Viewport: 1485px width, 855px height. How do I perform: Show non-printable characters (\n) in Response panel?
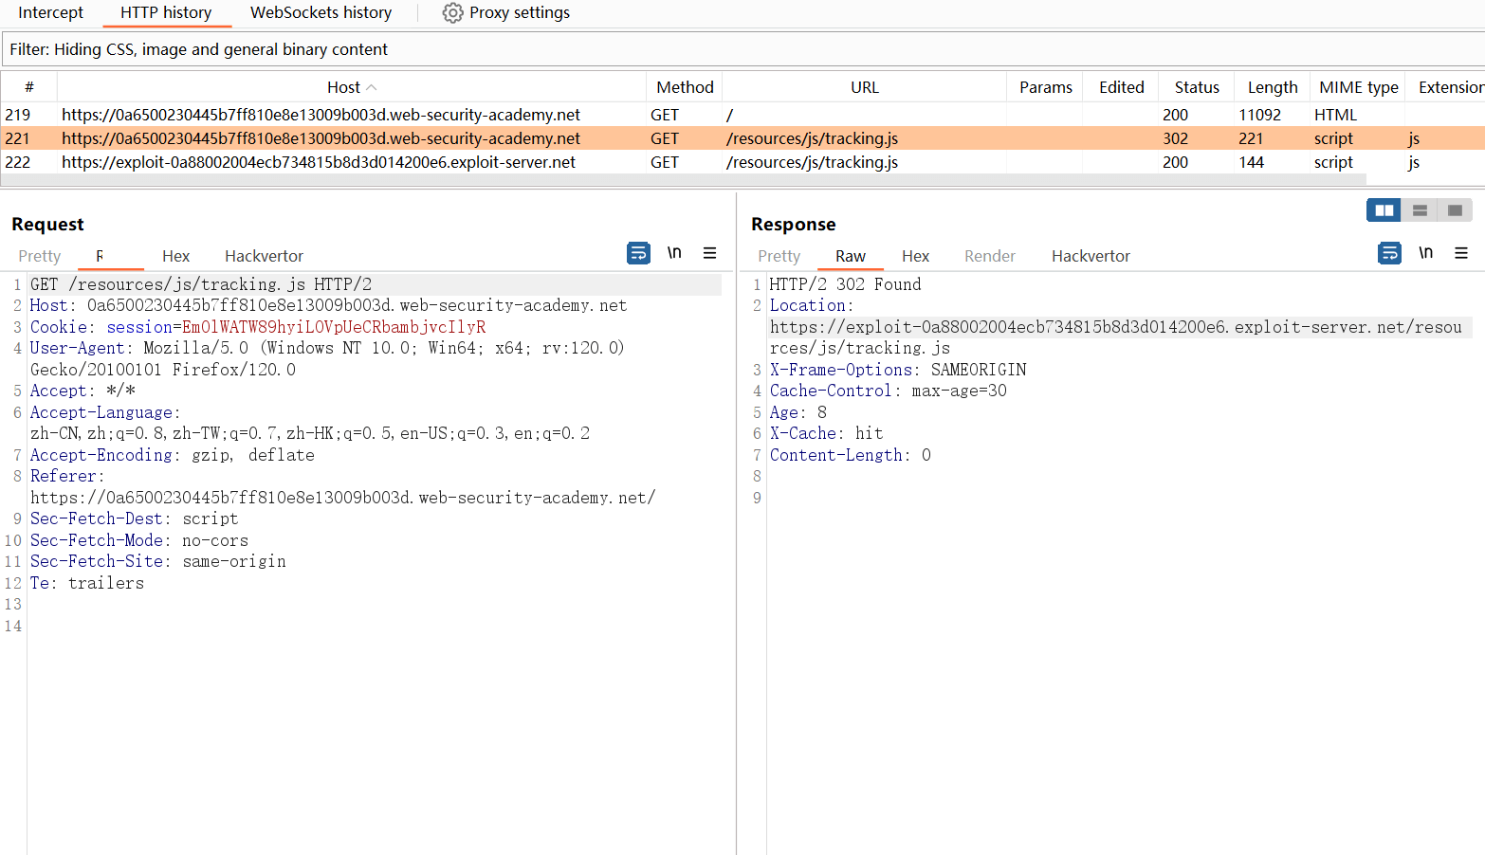click(1425, 253)
